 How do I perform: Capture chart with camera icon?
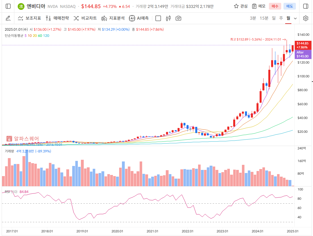(x=178, y=18)
